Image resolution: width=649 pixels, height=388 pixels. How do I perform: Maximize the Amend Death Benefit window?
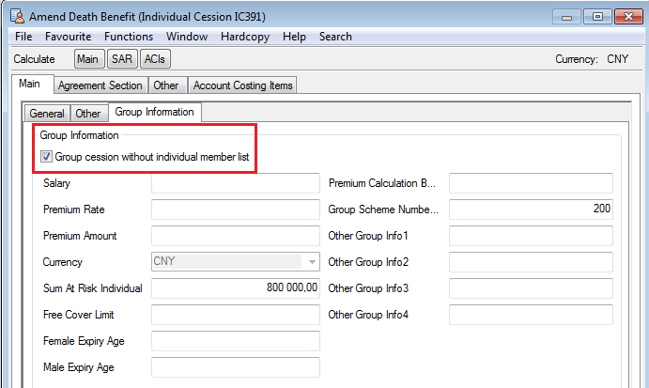coord(596,16)
